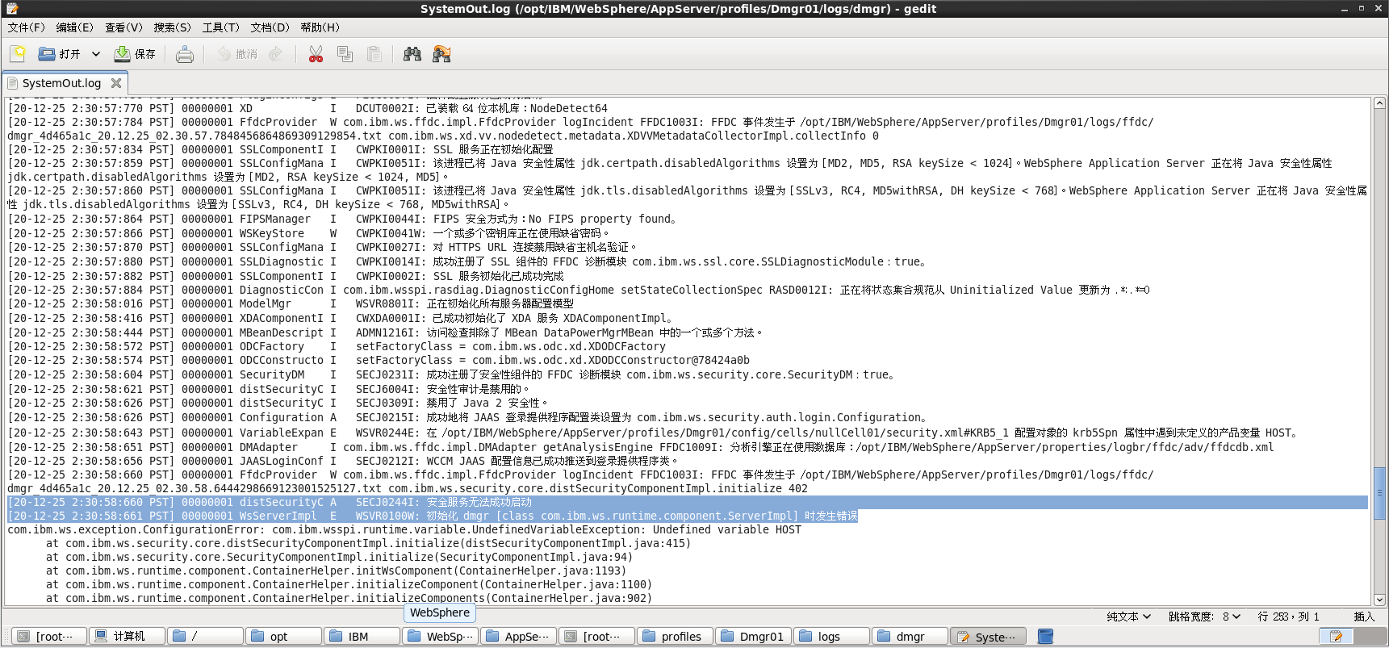Open the 纯文本 syntax dropdown in status bar
The image size is (1389, 648).
[x=1128, y=617]
